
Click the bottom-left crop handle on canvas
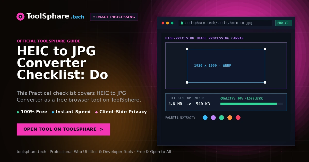click(187, 82)
